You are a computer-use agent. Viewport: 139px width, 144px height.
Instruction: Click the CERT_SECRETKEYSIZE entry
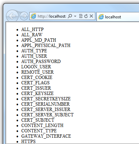[46, 99]
